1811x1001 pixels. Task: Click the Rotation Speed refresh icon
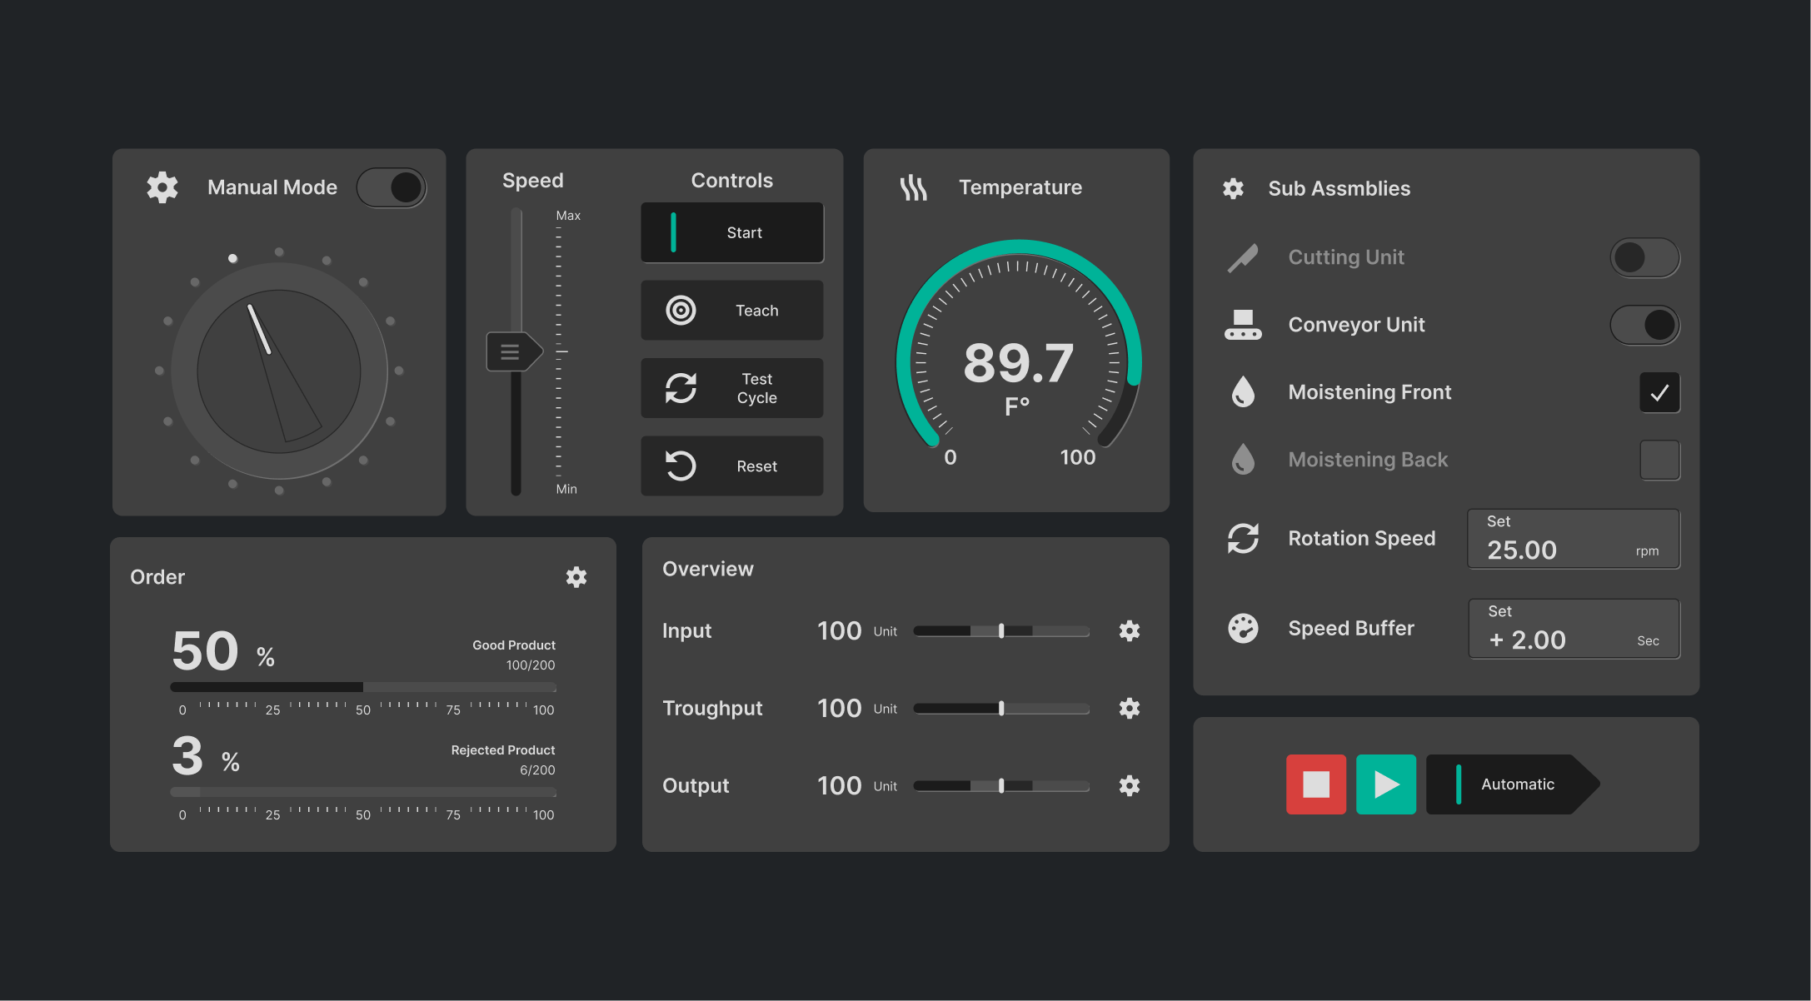pyautogui.click(x=1243, y=539)
